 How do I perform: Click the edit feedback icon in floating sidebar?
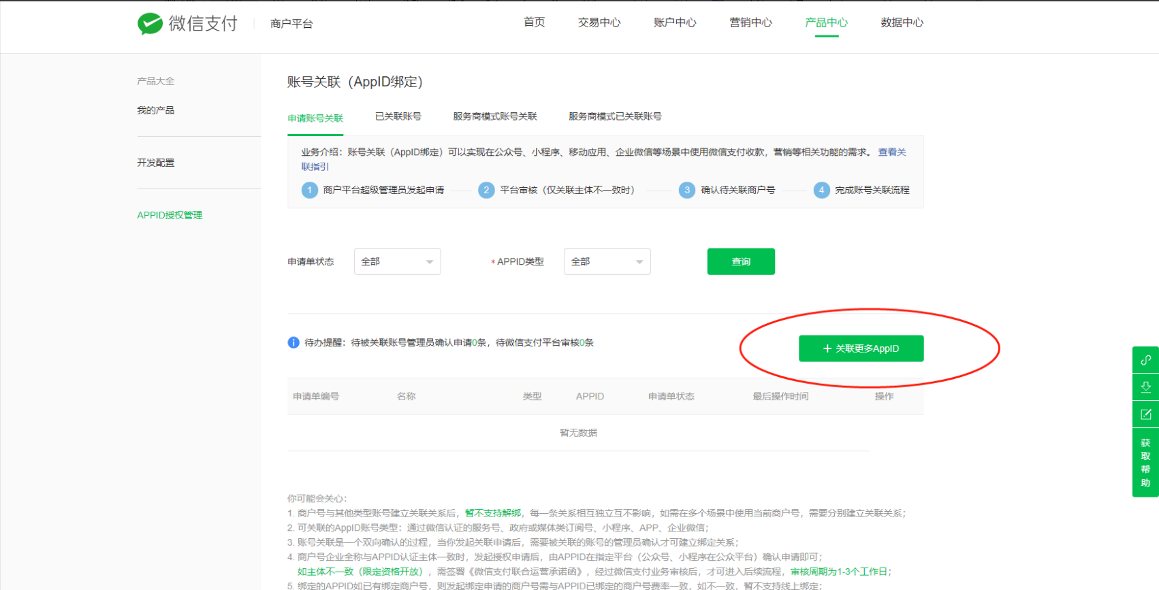point(1145,414)
